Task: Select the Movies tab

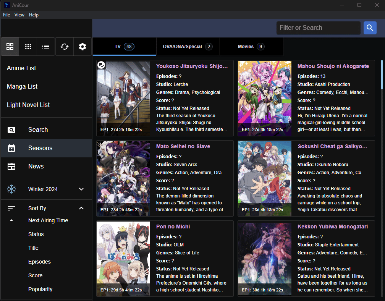Action: (x=251, y=47)
